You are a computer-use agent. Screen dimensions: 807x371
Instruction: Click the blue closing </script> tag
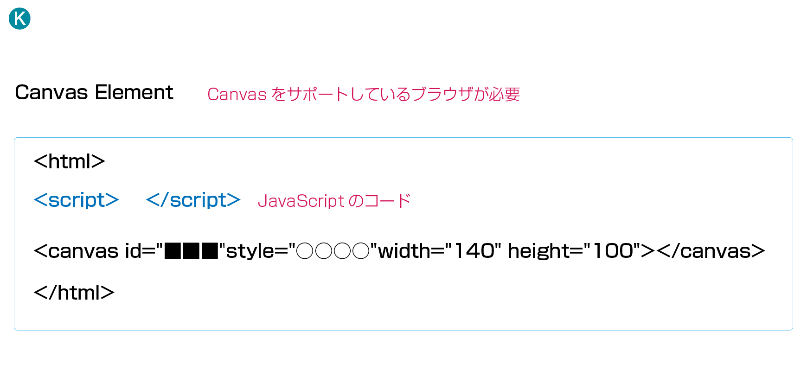point(193,200)
